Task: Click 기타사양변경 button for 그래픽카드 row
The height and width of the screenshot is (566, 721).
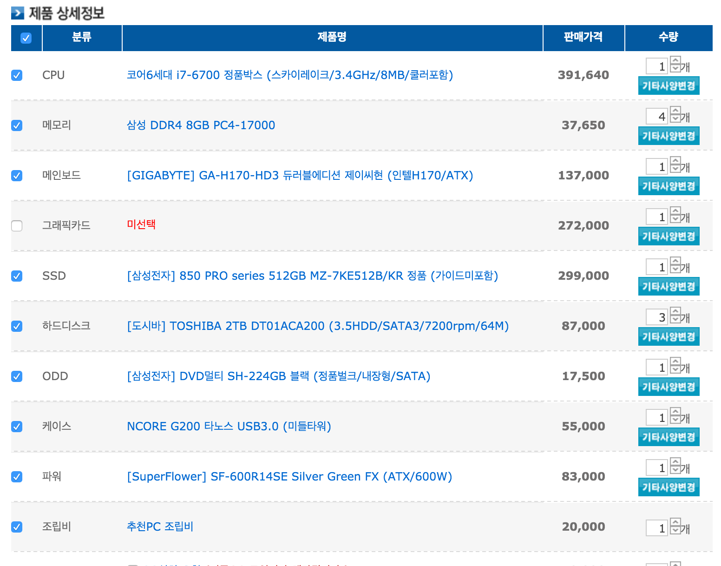Action: tap(669, 236)
